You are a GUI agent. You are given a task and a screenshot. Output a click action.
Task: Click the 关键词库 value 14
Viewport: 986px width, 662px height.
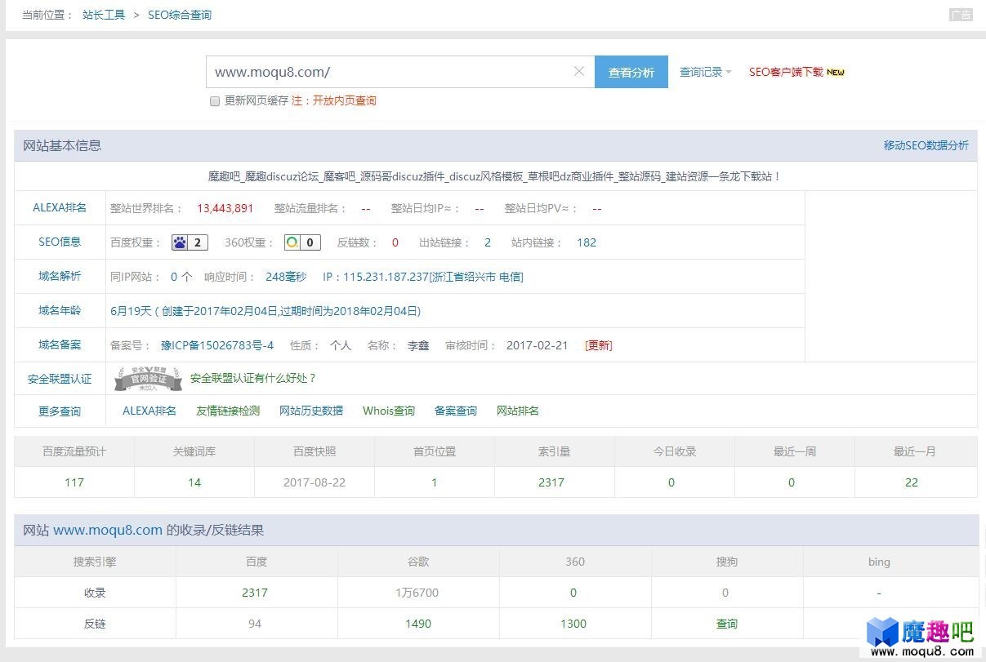coord(194,482)
